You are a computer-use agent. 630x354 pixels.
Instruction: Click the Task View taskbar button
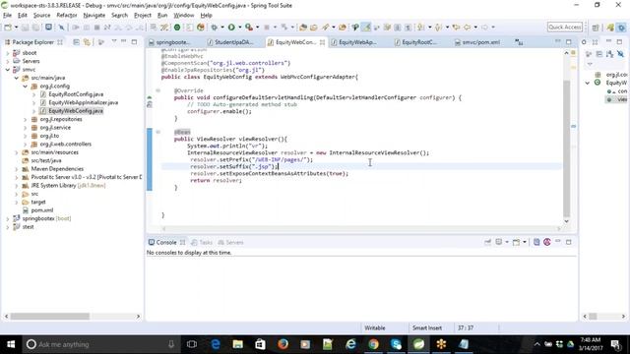(192, 344)
